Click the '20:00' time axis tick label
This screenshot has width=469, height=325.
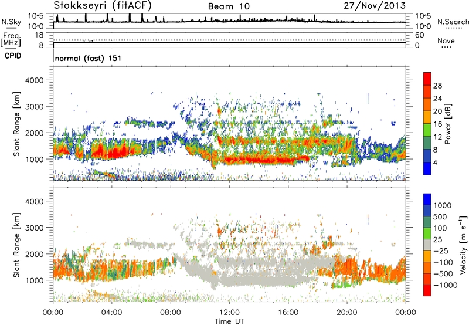click(347, 313)
